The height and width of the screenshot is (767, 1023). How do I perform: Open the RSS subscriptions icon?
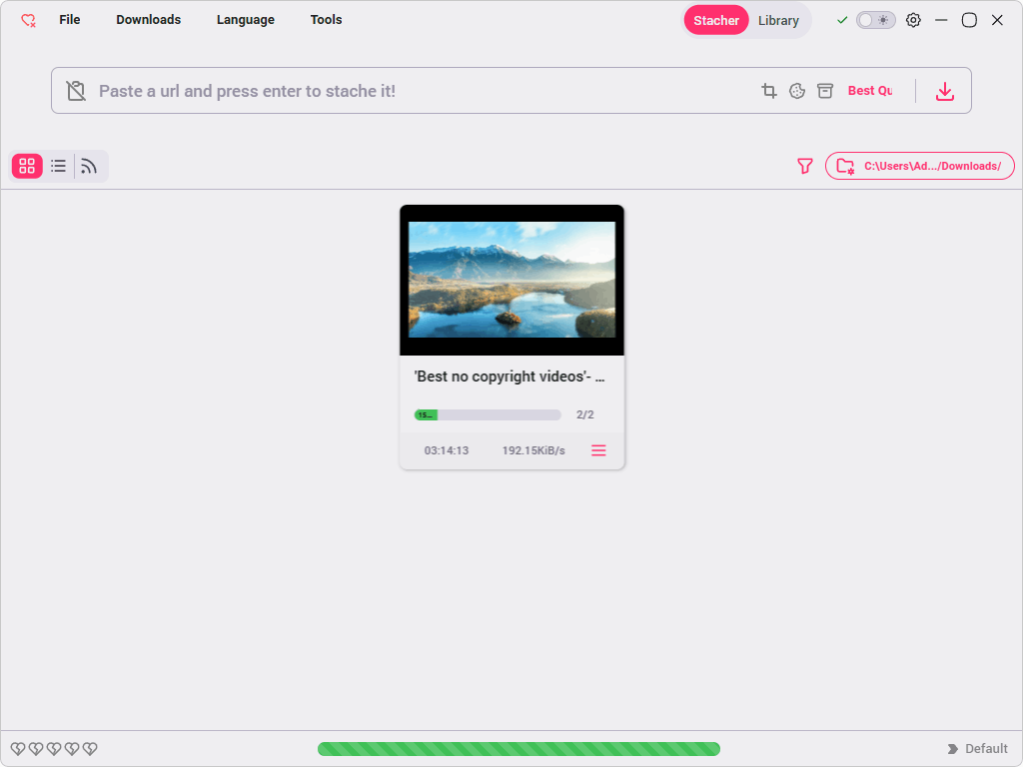coord(89,167)
